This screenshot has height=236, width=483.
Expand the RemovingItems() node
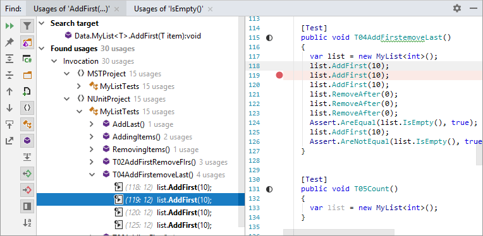click(x=92, y=150)
